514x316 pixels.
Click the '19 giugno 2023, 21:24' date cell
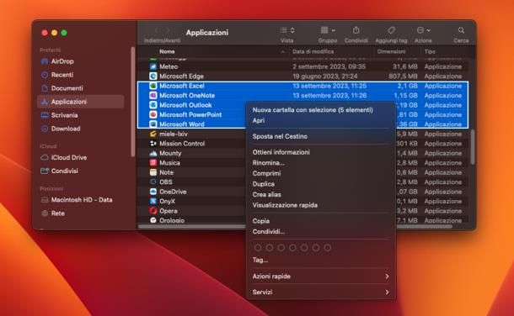click(325, 76)
